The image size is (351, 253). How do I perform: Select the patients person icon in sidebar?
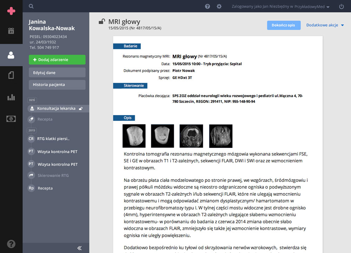pyautogui.click(x=11, y=55)
